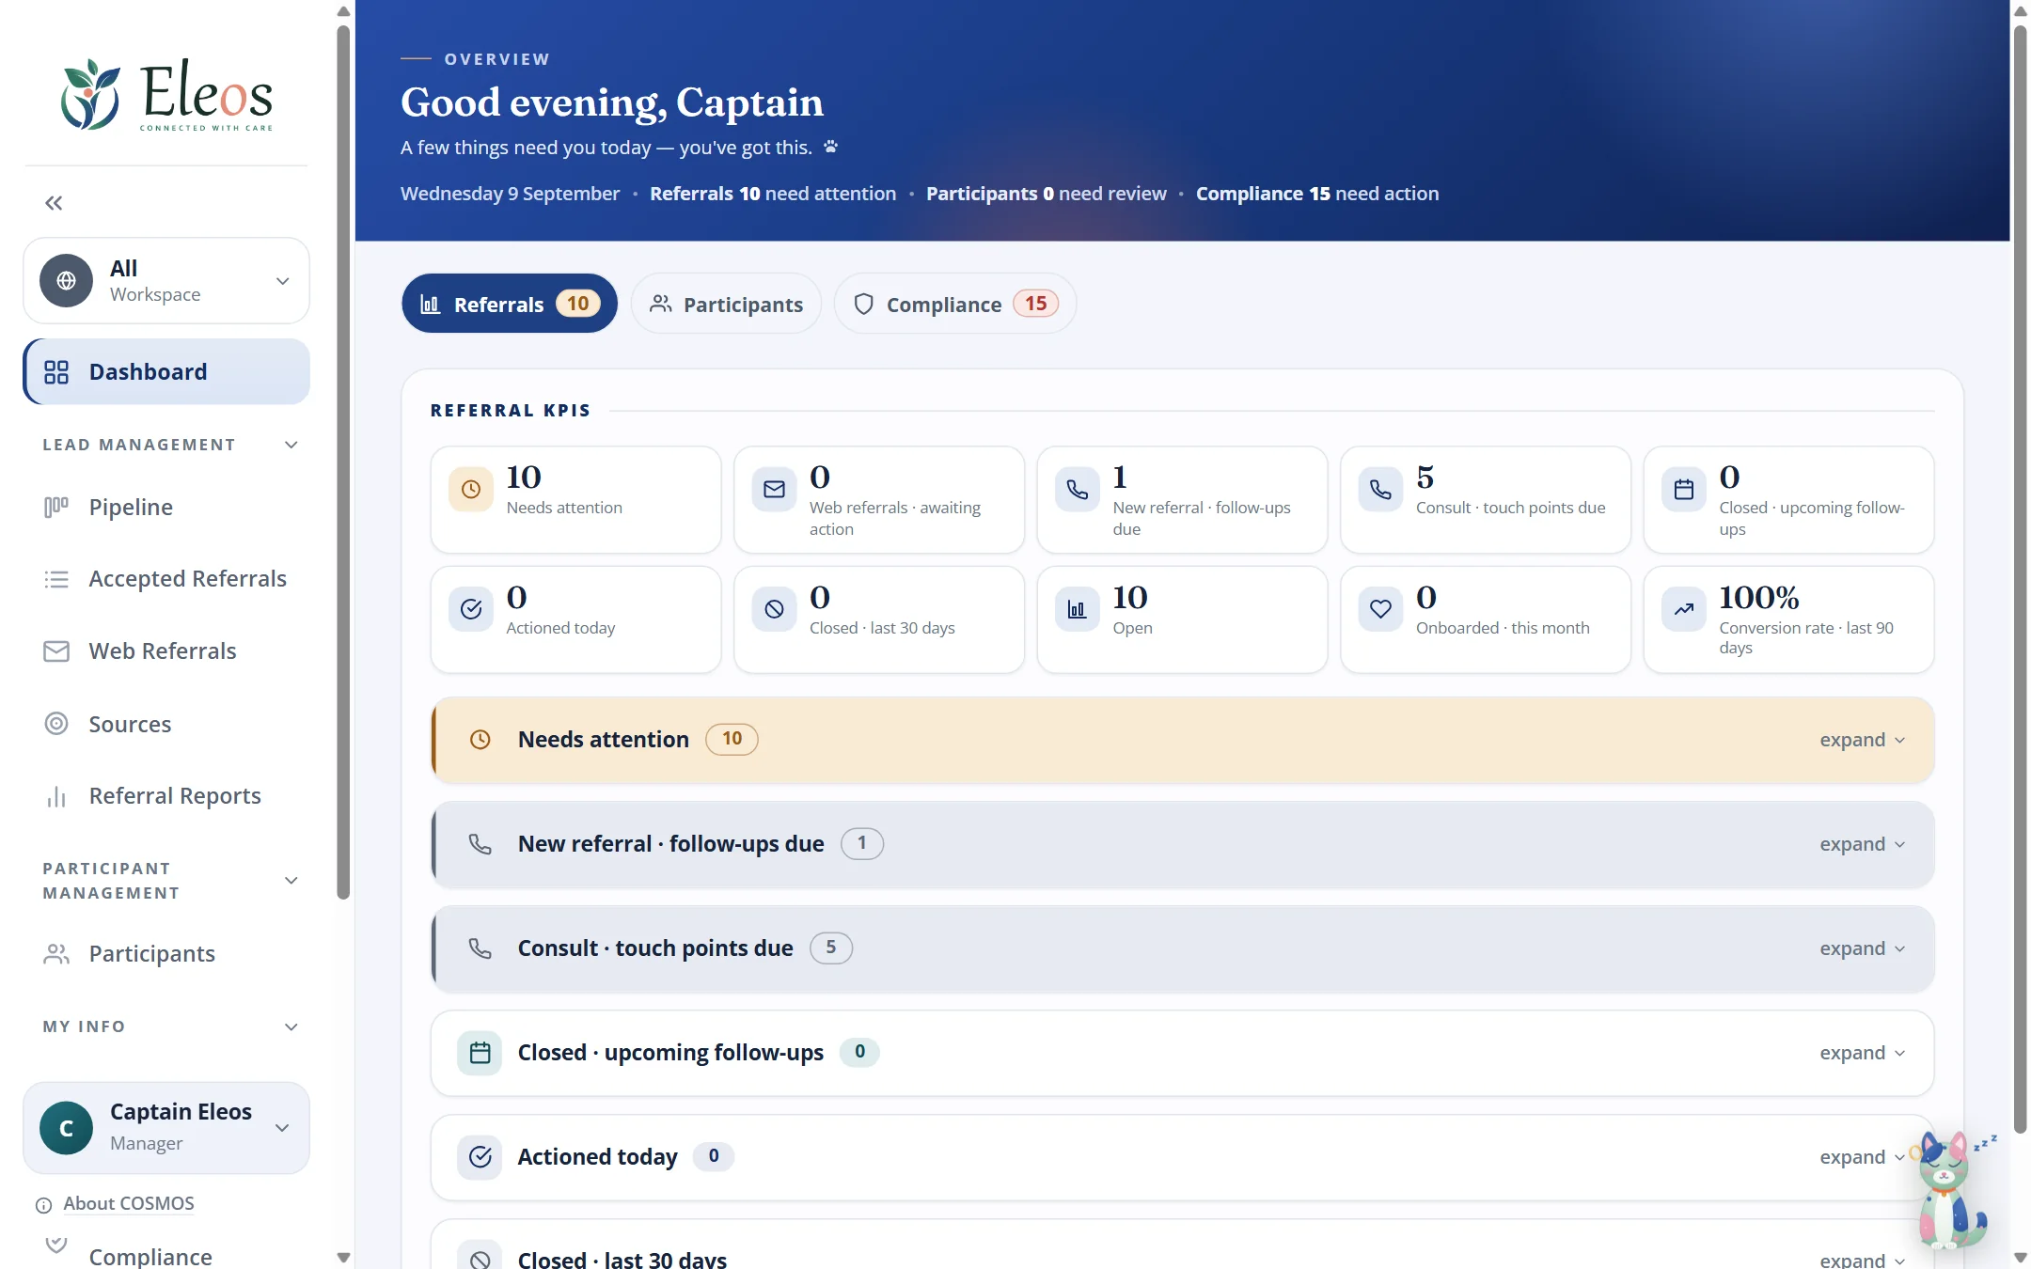The height and width of the screenshot is (1269, 2031).
Task: Click the sidebar vertical scrollbar
Action: pyautogui.click(x=343, y=461)
